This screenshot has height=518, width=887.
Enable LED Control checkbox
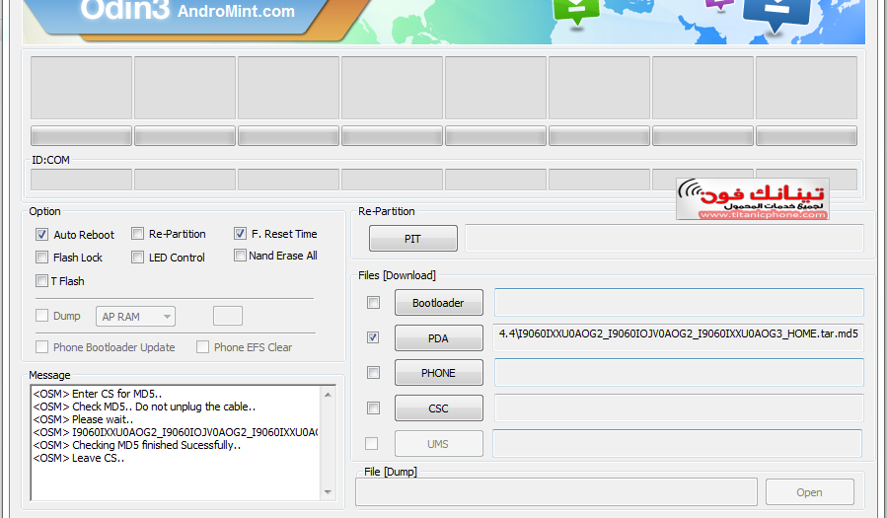click(137, 258)
